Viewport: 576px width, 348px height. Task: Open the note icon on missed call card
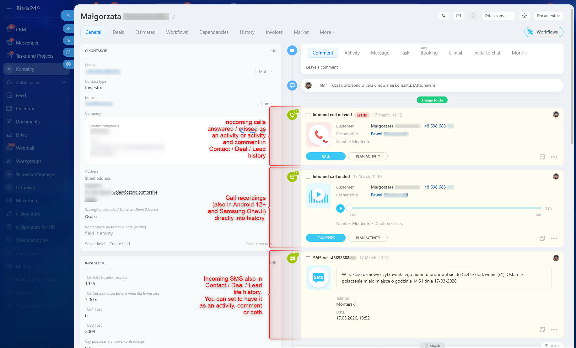click(542, 157)
